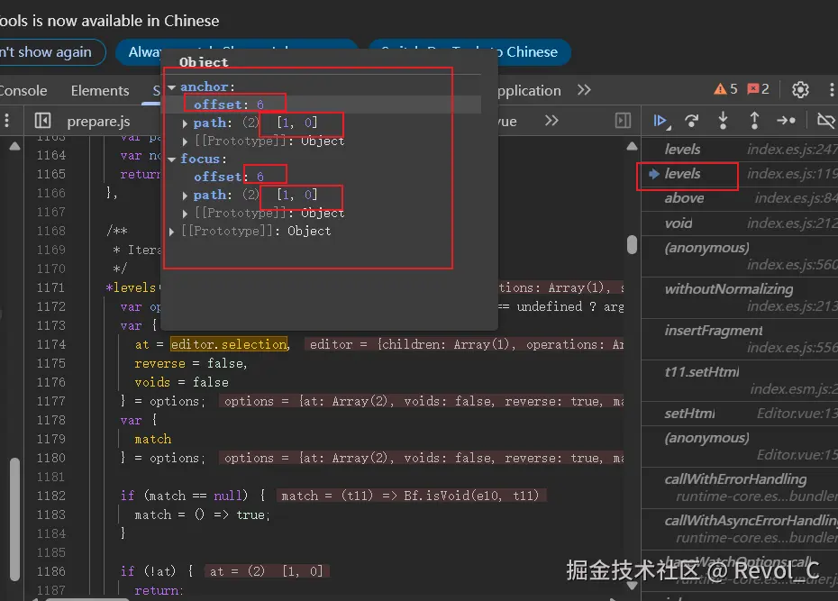Set breakpoint on line 1174
Screen dimensions: 838x601
[x=50, y=344]
